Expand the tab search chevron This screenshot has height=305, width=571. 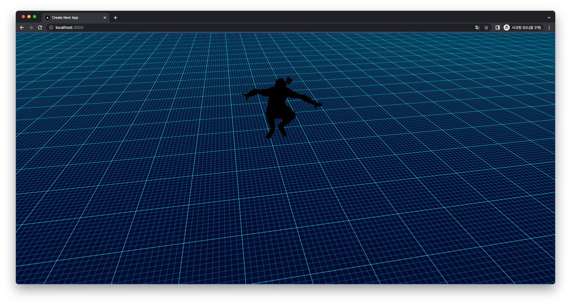(549, 18)
